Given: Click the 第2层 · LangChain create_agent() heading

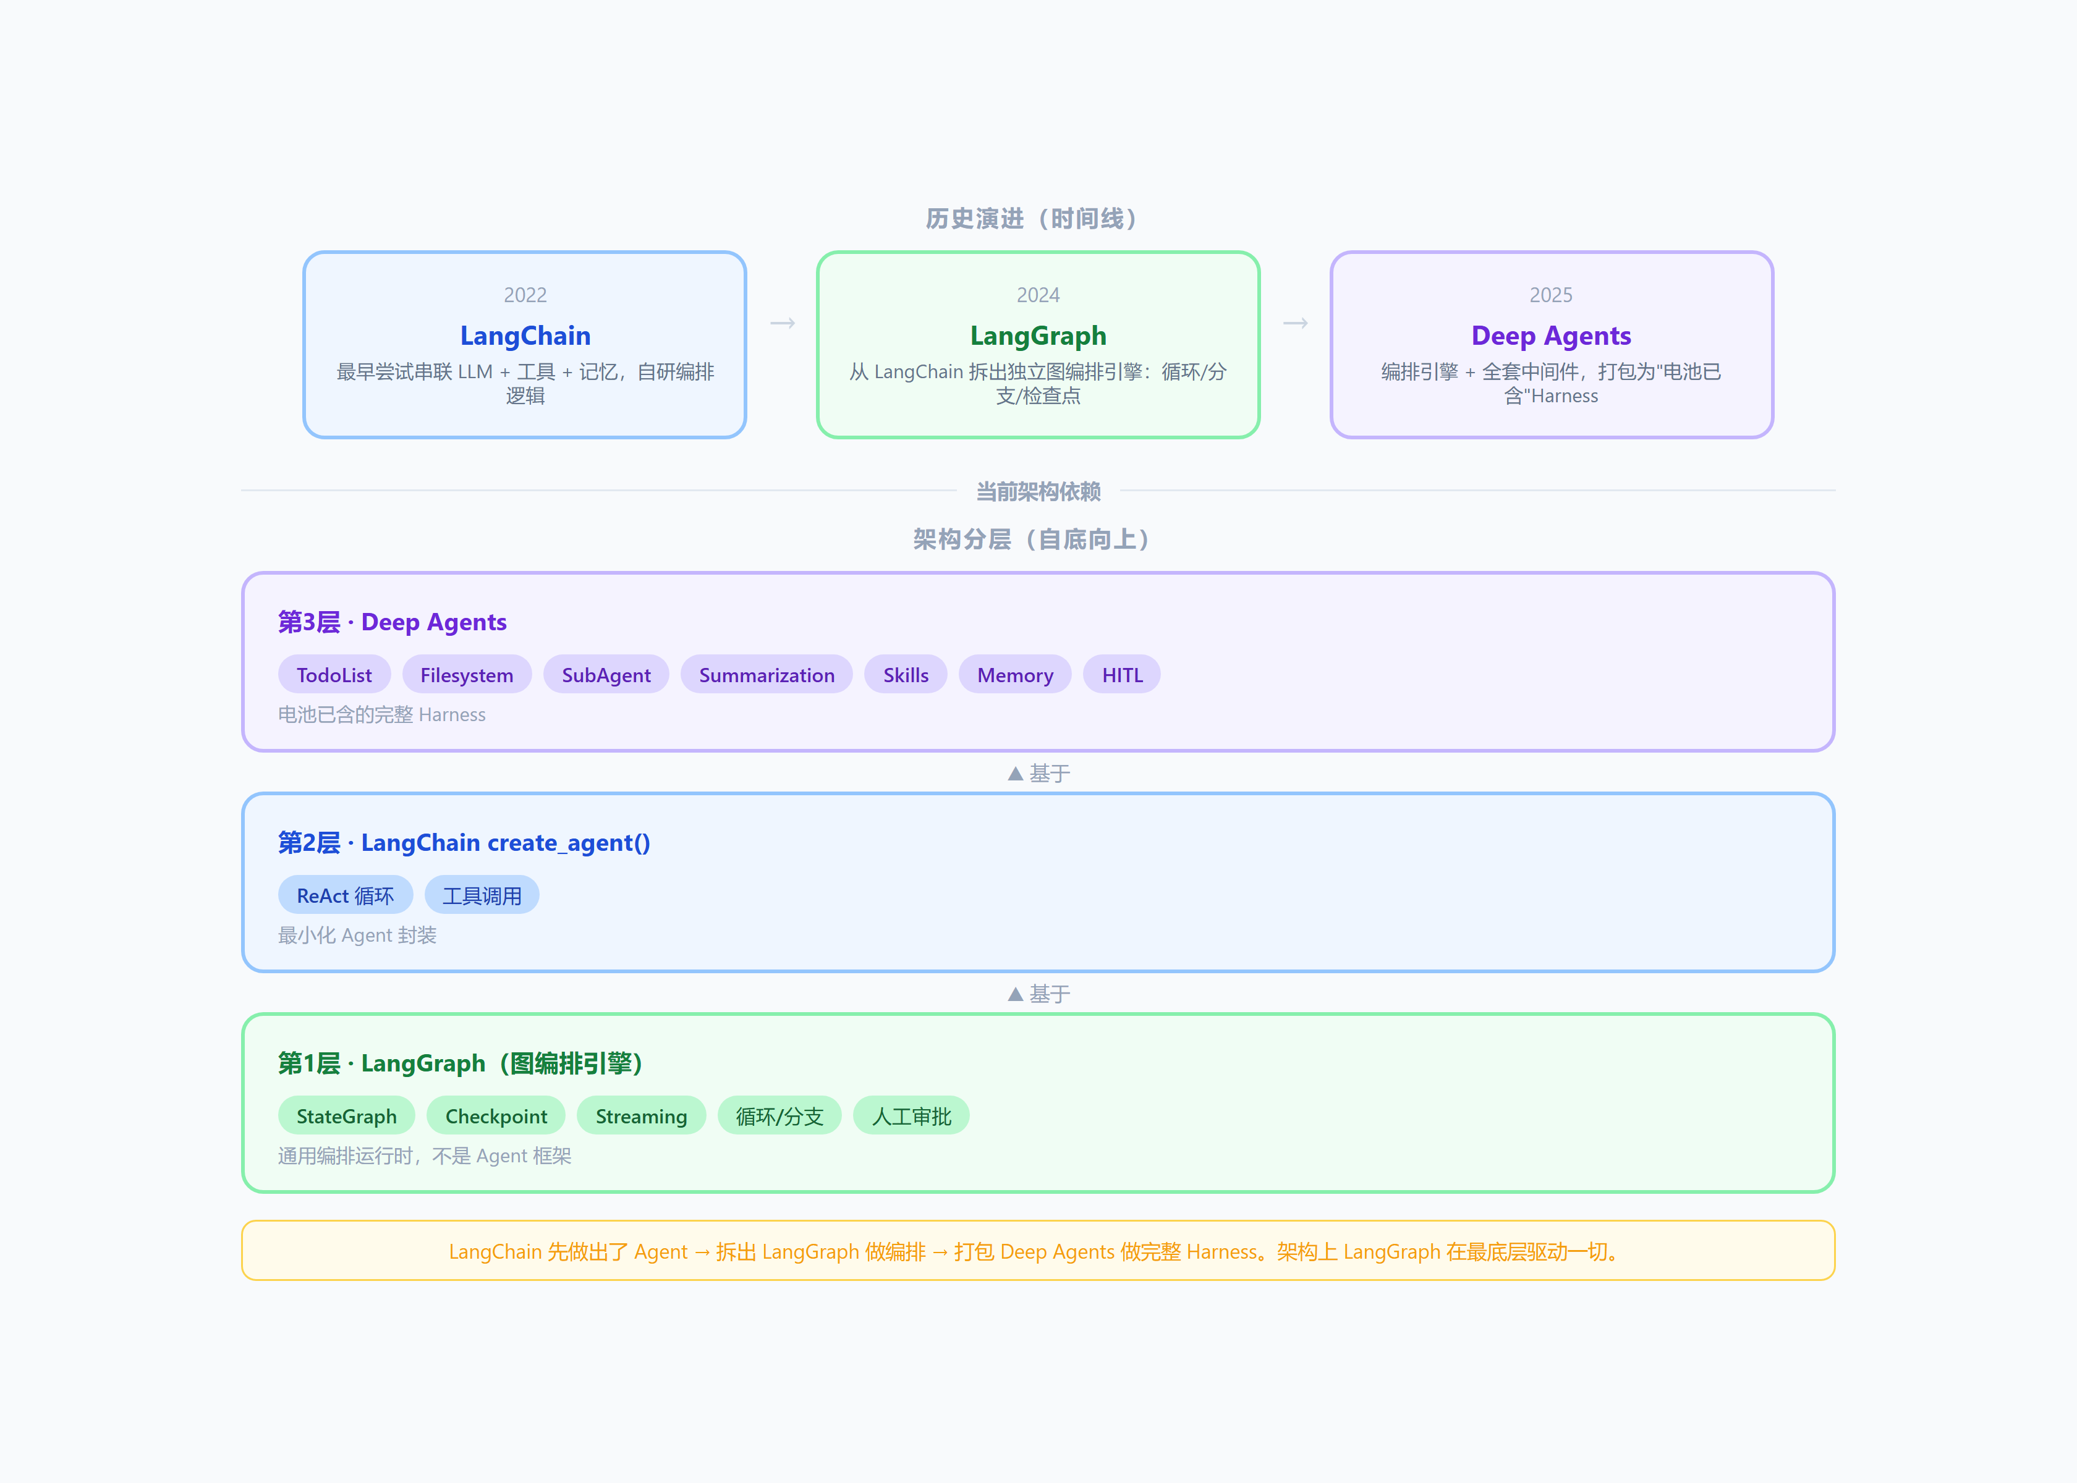Looking at the screenshot, I should 464,843.
